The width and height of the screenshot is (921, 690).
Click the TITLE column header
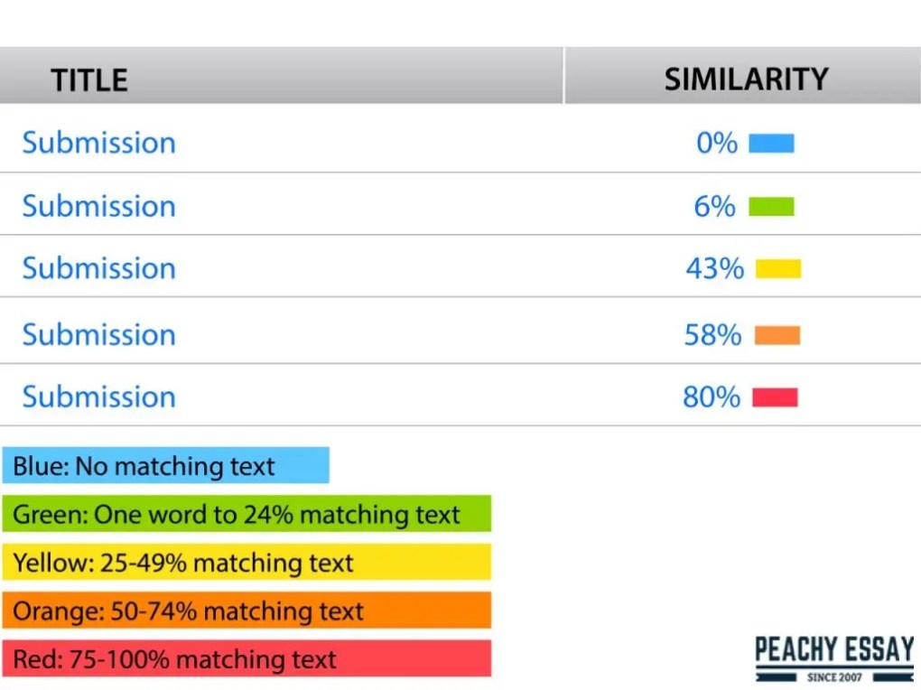pyautogui.click(x=89, y=80)
